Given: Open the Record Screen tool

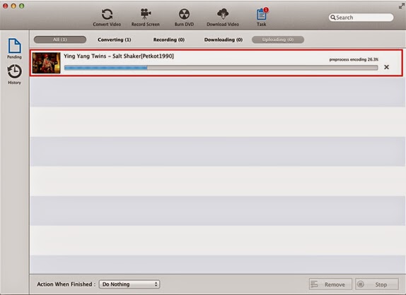Looking at the screenshot, I should (145, 18).
